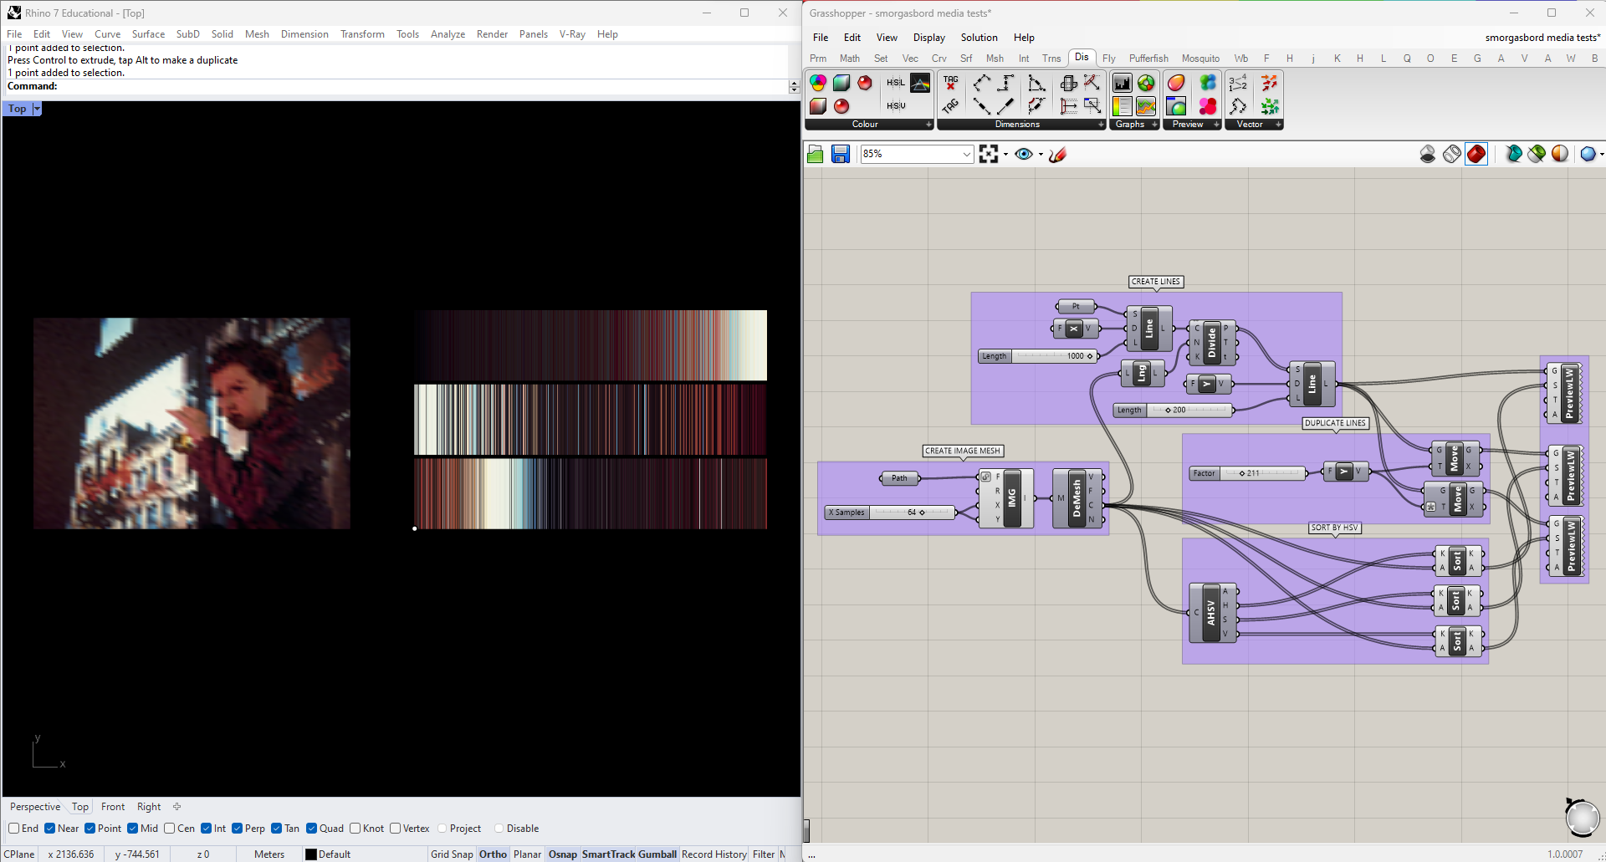Toggle the Vertex osnap checkbox
The height and width of the screenshot is (862, 1606).
coord(396,829)
